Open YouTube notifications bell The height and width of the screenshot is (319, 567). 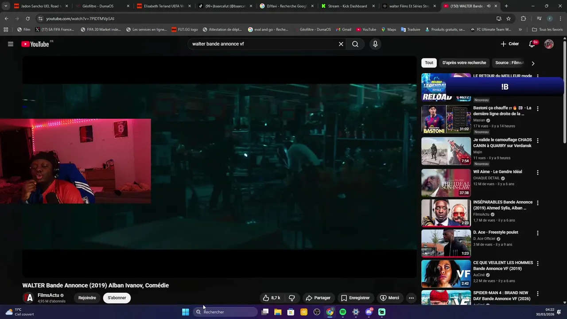(532, 44)
